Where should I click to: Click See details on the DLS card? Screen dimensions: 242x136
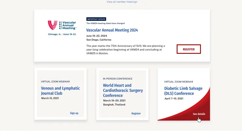tap(199, 114)
